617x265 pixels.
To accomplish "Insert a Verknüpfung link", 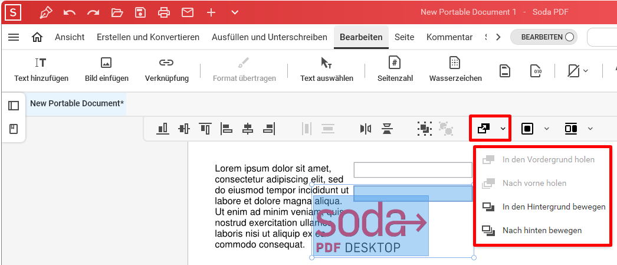I will pos(167,70).
